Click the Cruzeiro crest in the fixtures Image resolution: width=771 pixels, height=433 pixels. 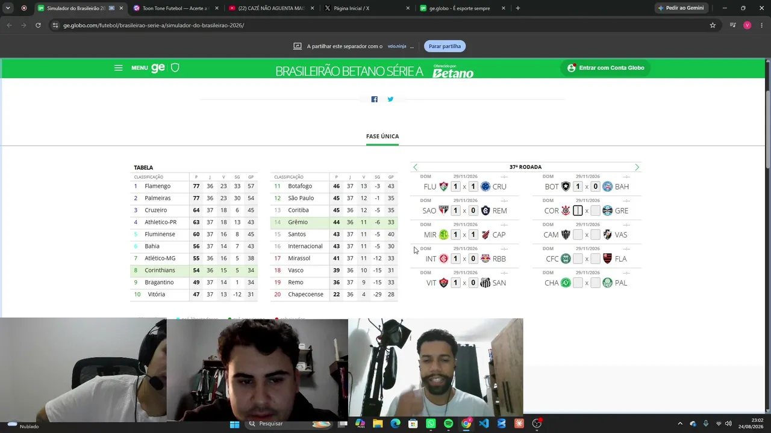[485, 186]
